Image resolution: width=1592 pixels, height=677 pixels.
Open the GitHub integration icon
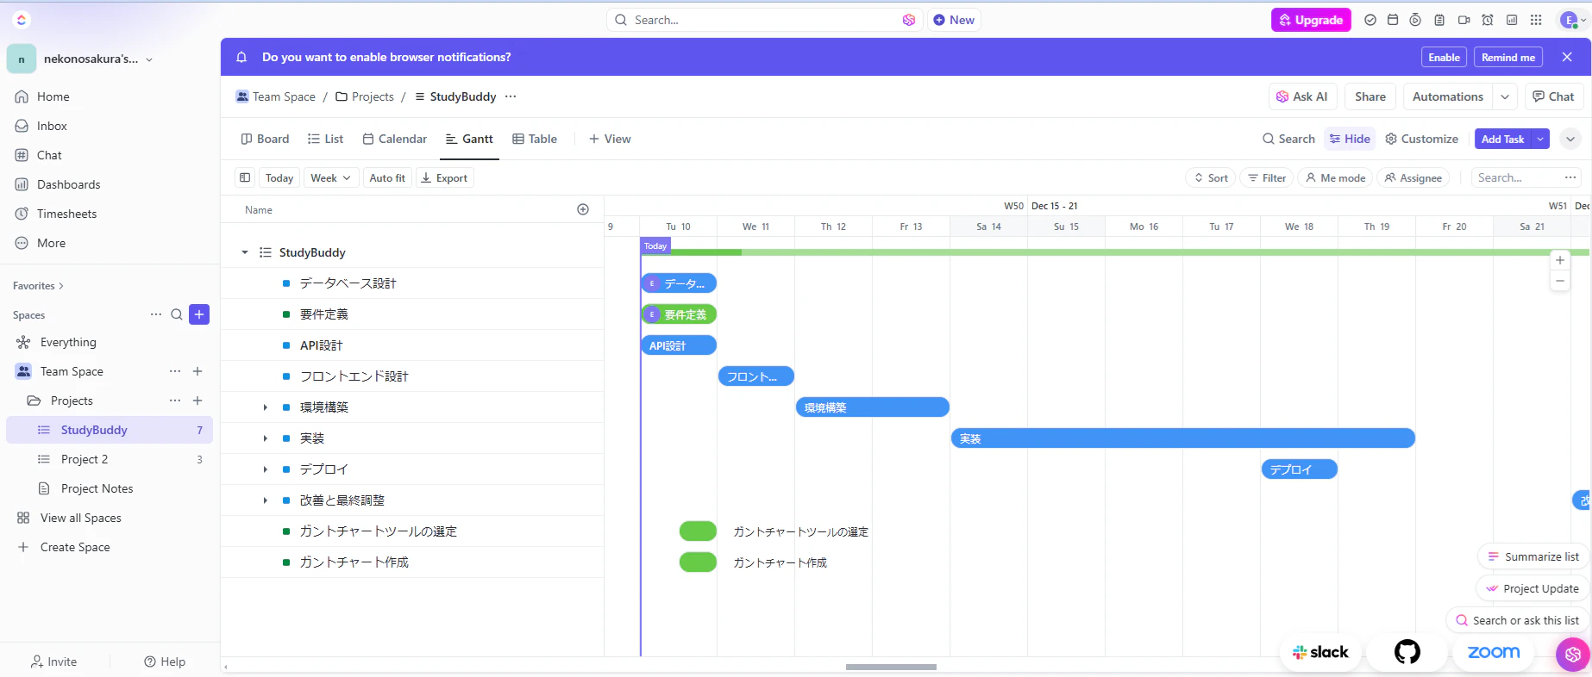point(1407,652)
